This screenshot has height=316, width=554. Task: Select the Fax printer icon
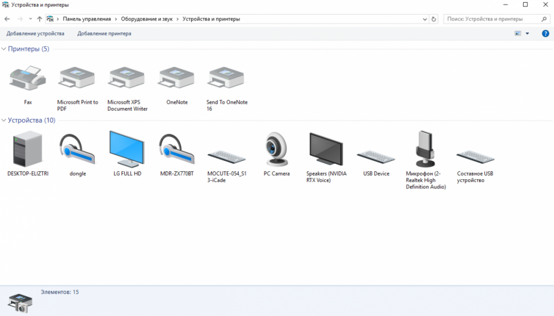pos(28,79)
